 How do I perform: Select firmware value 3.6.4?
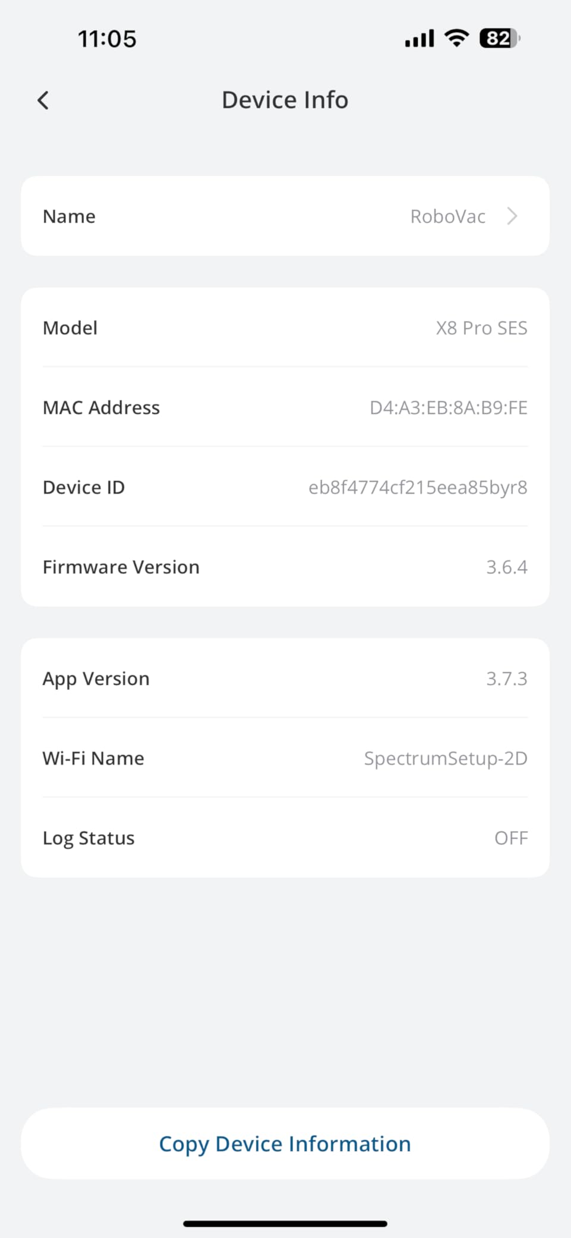pyautogui.click(x=507, y=567)
